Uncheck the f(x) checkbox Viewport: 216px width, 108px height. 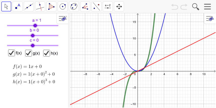[x=12, y=53]
